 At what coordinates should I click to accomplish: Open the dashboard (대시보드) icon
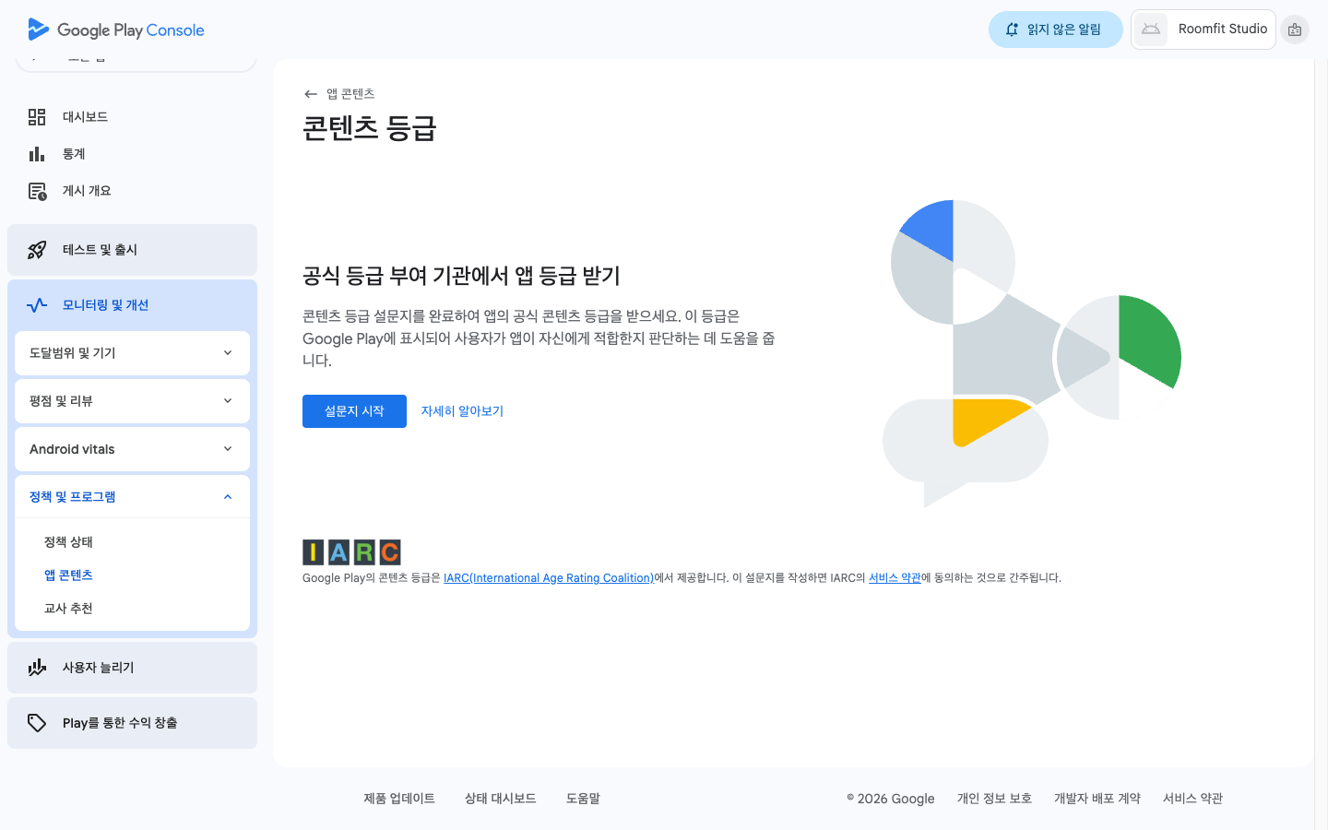tap(37, 117)
